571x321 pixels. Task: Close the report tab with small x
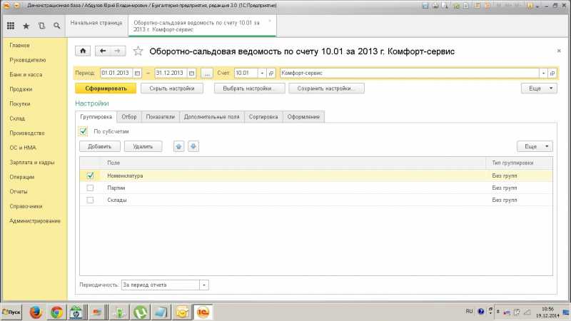[270, 21]
